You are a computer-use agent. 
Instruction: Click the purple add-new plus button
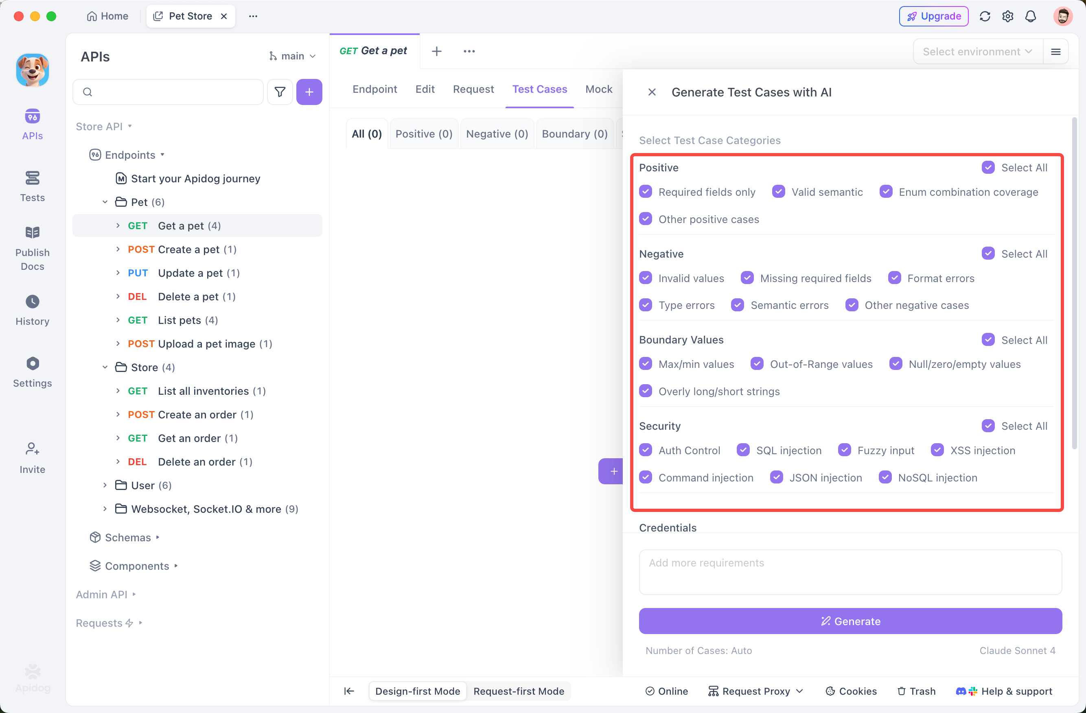[309, 92]
